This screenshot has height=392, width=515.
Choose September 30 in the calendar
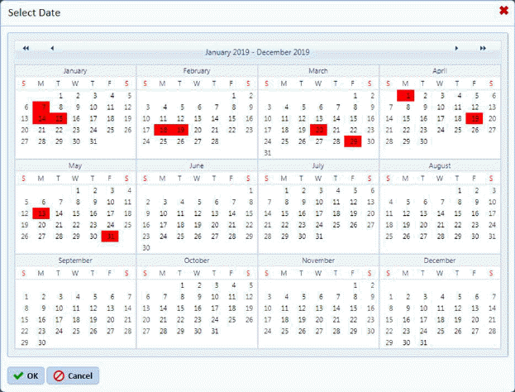[x=41, y=342]
